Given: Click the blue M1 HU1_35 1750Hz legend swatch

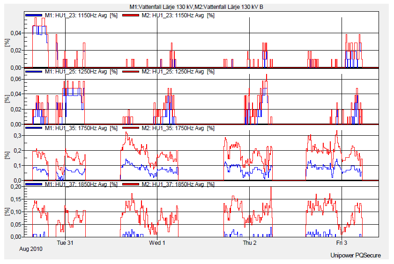Looking at the screenshot, I should (x=34, y=128).
